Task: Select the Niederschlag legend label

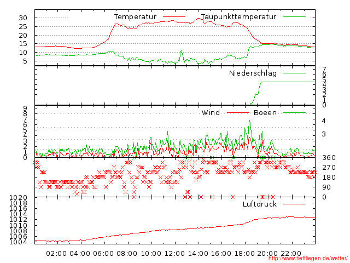Action: (x=253, y=73)
